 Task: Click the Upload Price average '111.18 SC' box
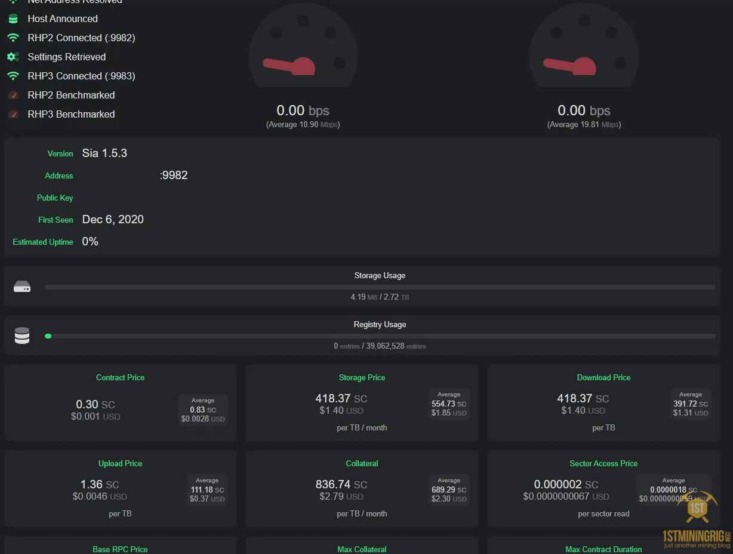207,490
